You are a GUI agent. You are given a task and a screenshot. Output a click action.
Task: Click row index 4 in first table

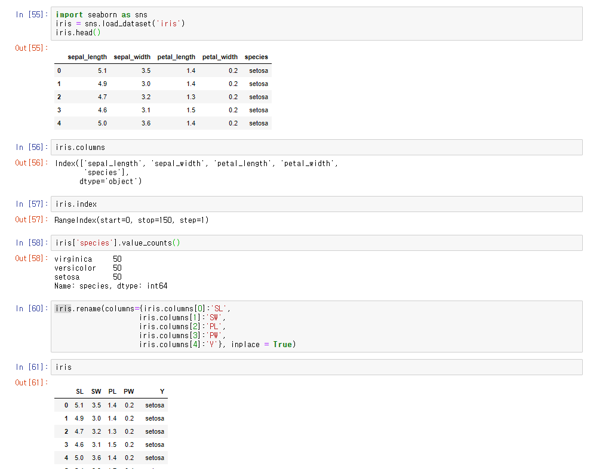pyautogui.click(x=59, y=124)
